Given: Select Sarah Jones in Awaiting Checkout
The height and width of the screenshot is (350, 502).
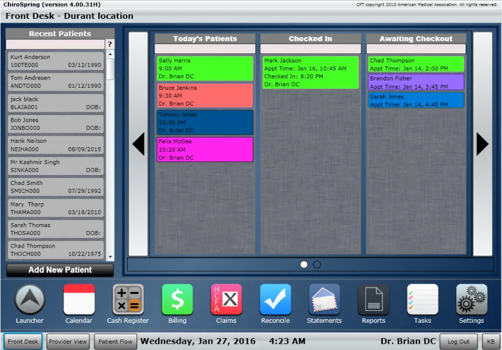Looking at the screenshot, I should point(416,100).
